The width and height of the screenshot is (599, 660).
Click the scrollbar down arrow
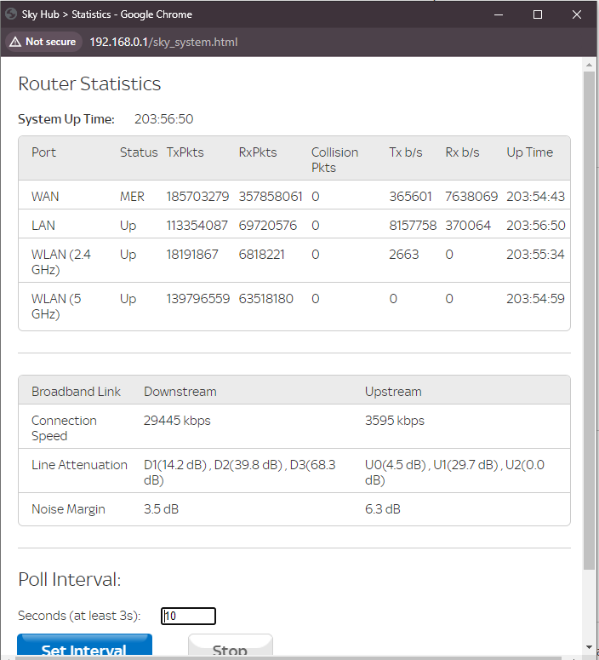(589, 647)
